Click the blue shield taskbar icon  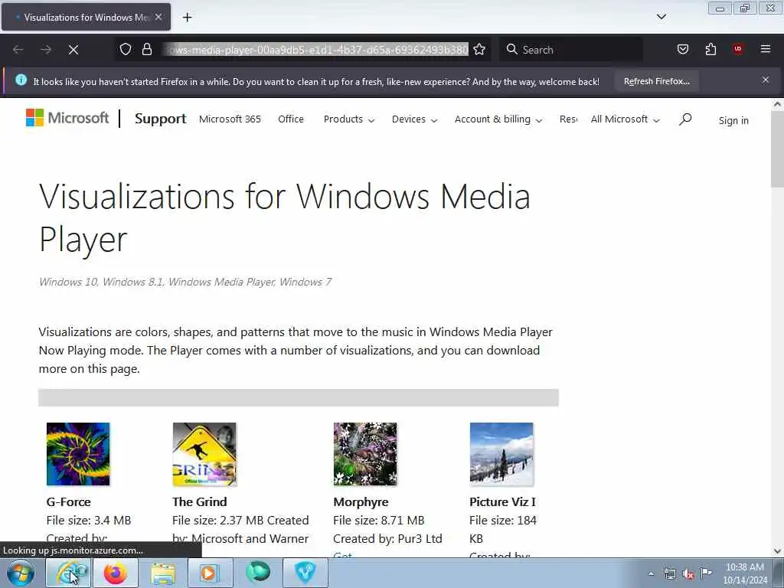[x=305, y=573]
